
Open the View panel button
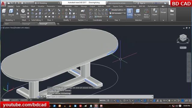pos(172,12)
